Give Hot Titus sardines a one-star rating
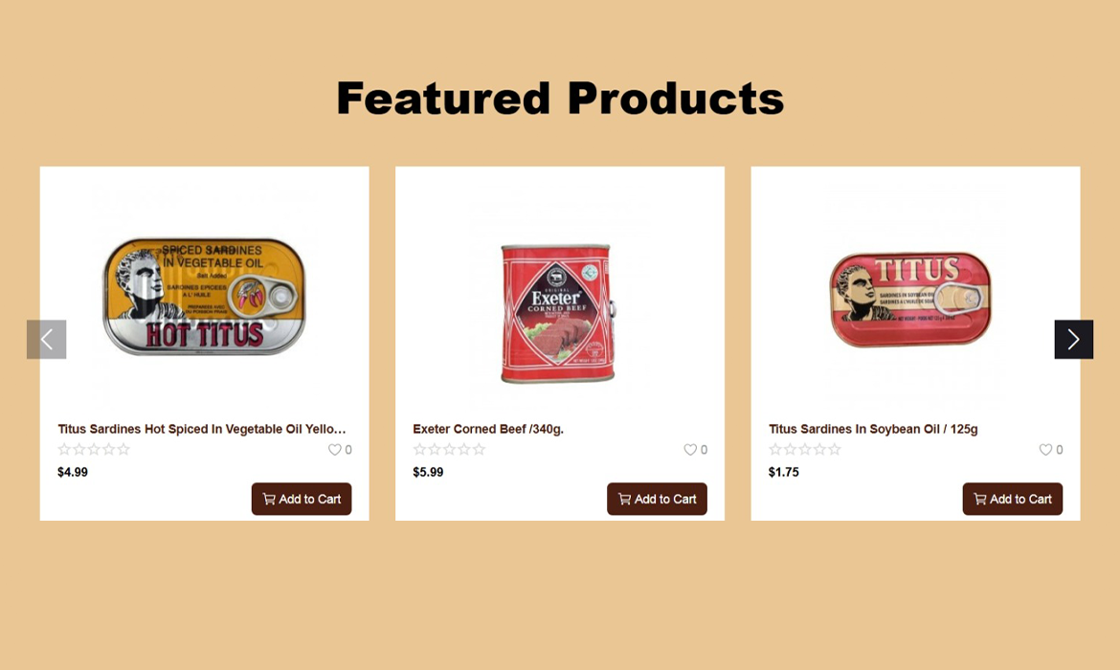This screenshot has height=670, width=1120. click(x=64, y=449)
